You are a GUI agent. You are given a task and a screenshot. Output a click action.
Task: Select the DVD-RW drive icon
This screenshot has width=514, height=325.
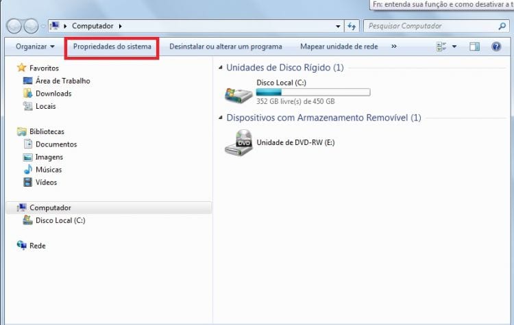[x=238, y=143]
